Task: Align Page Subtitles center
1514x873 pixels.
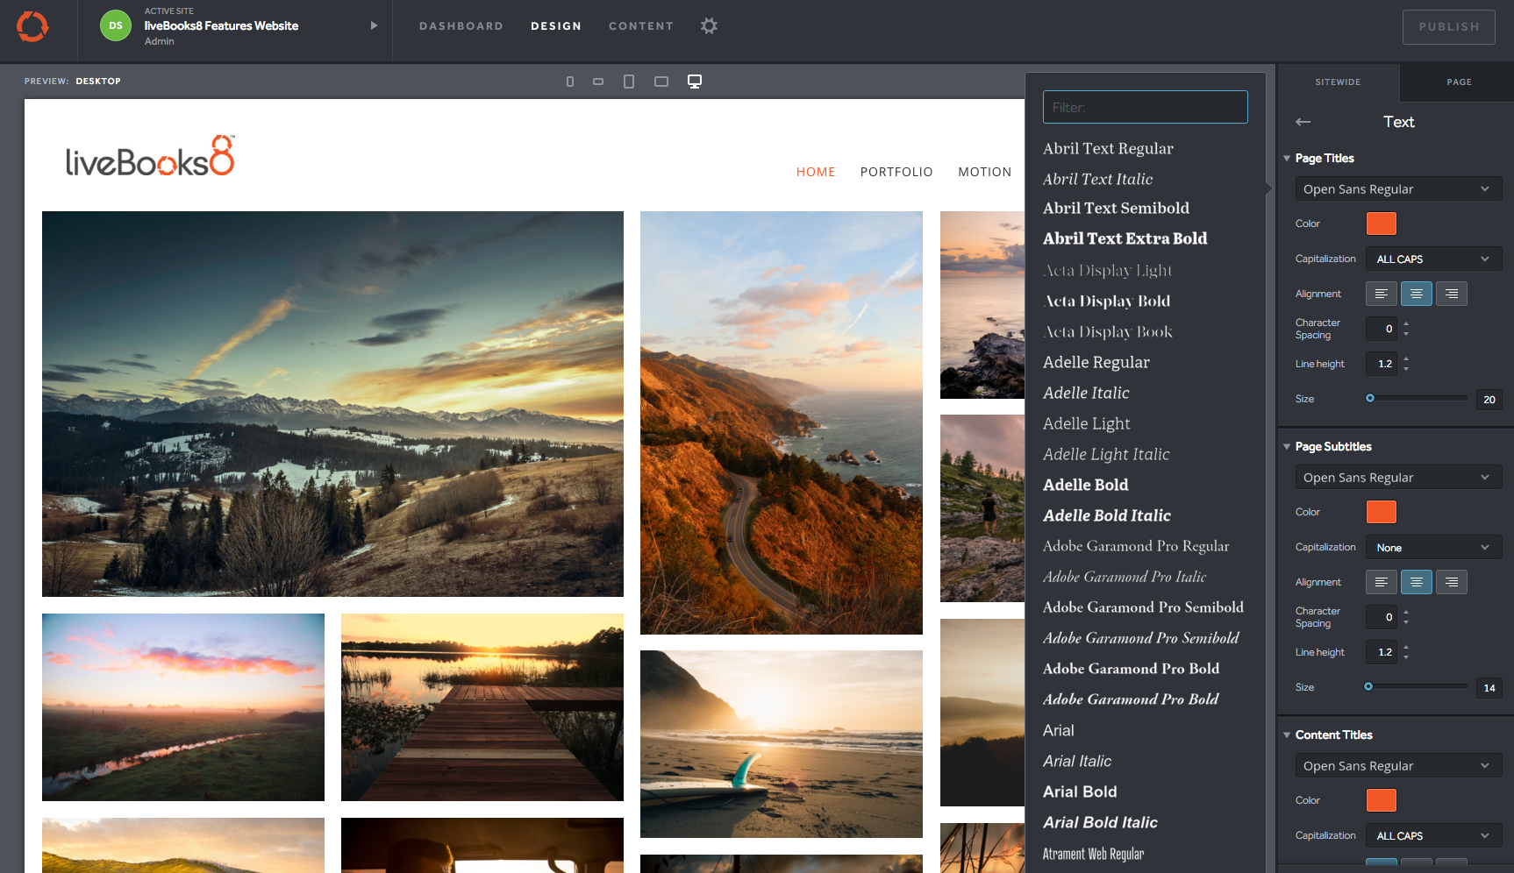Action: point(1417,582)
